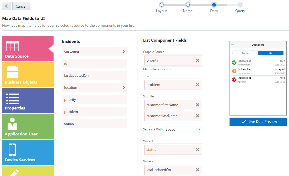Clear lastUpdatedOn from Value 2
The image size is (289, 176).
[x=198, y=170]
